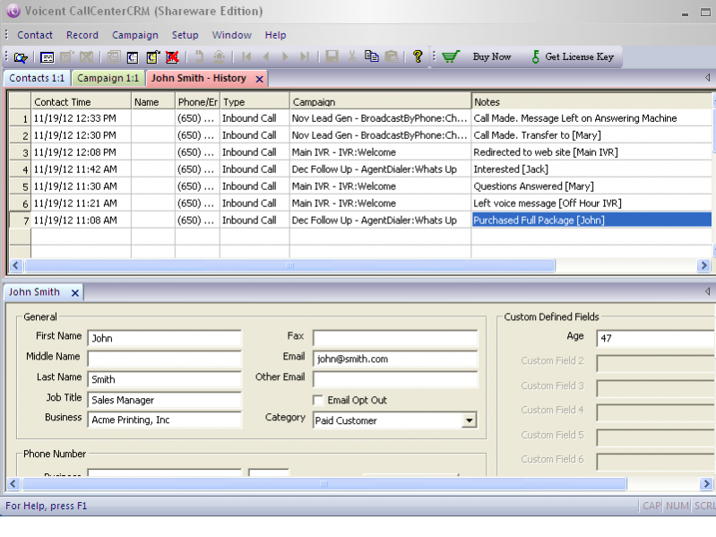
Task: Open the Campaign menu
Action: (134, 35)
